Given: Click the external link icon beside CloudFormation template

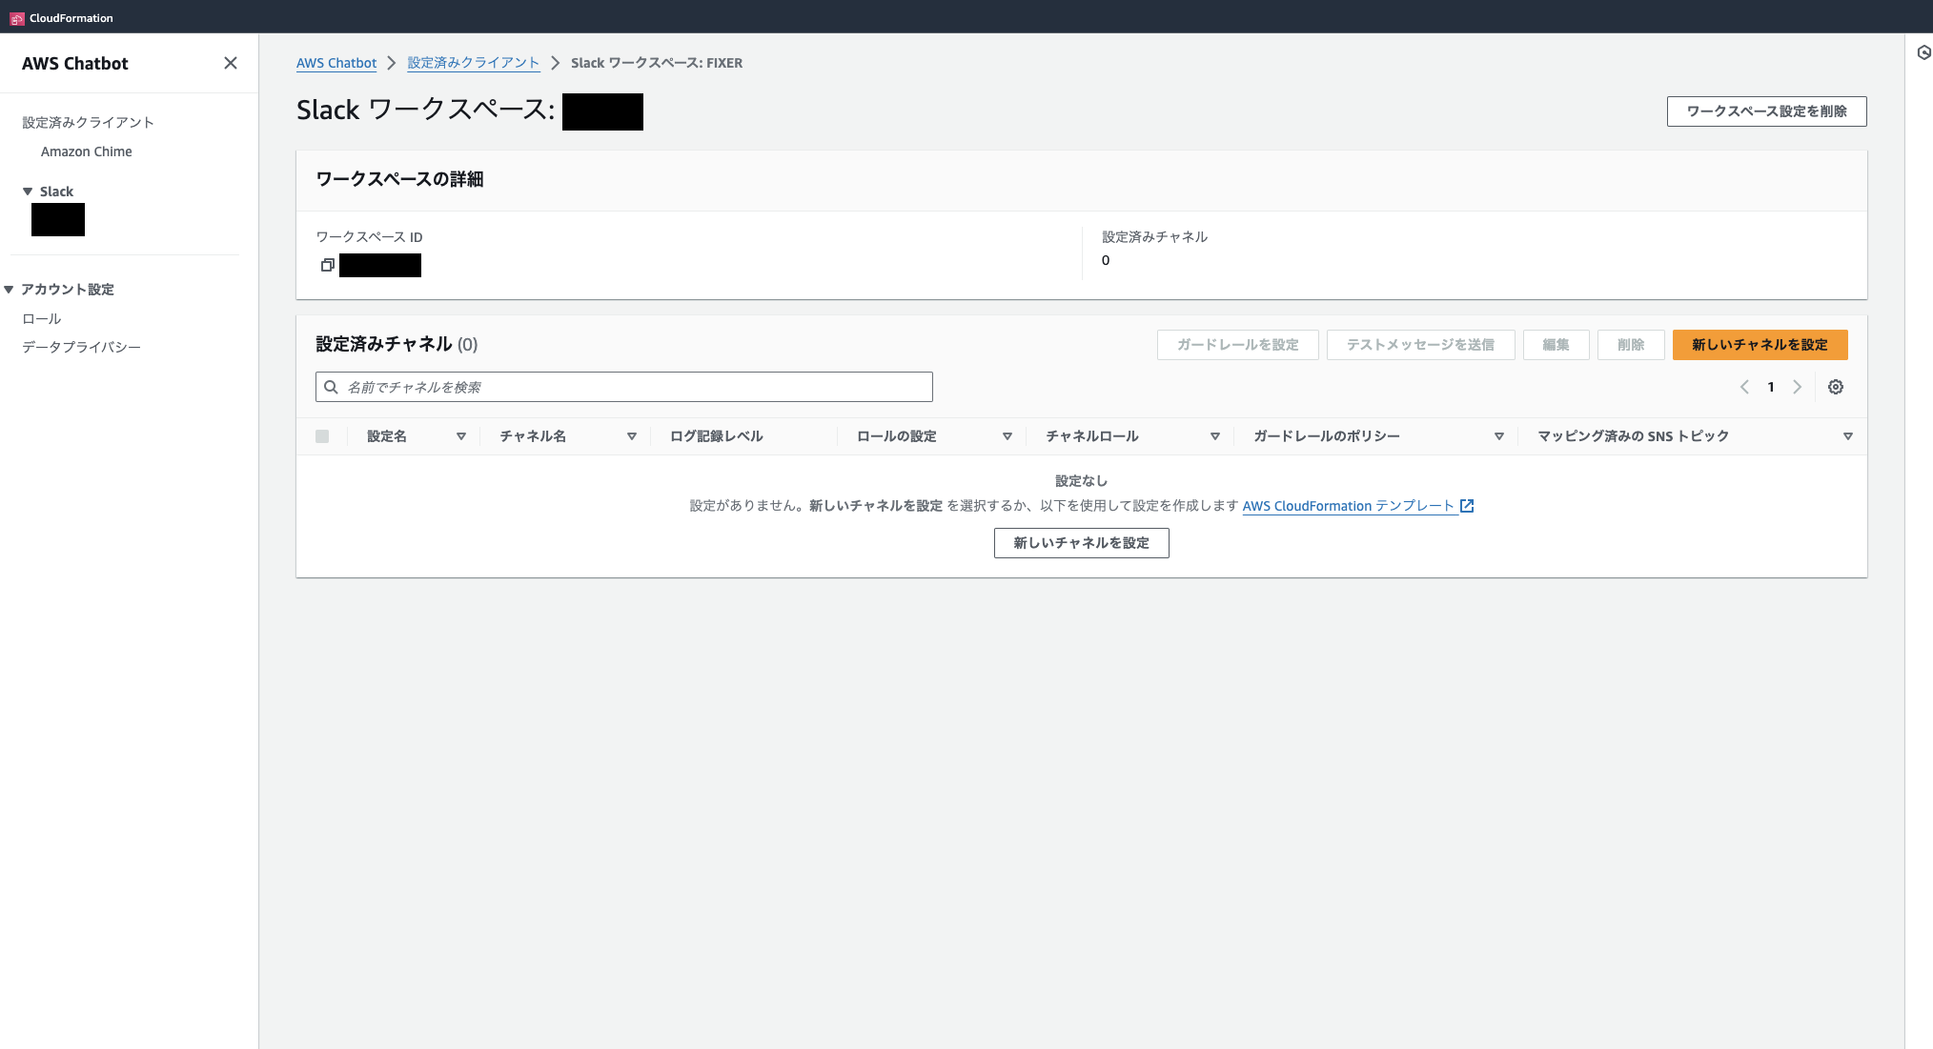Looking at the screenshot, I should [1467, 506].
